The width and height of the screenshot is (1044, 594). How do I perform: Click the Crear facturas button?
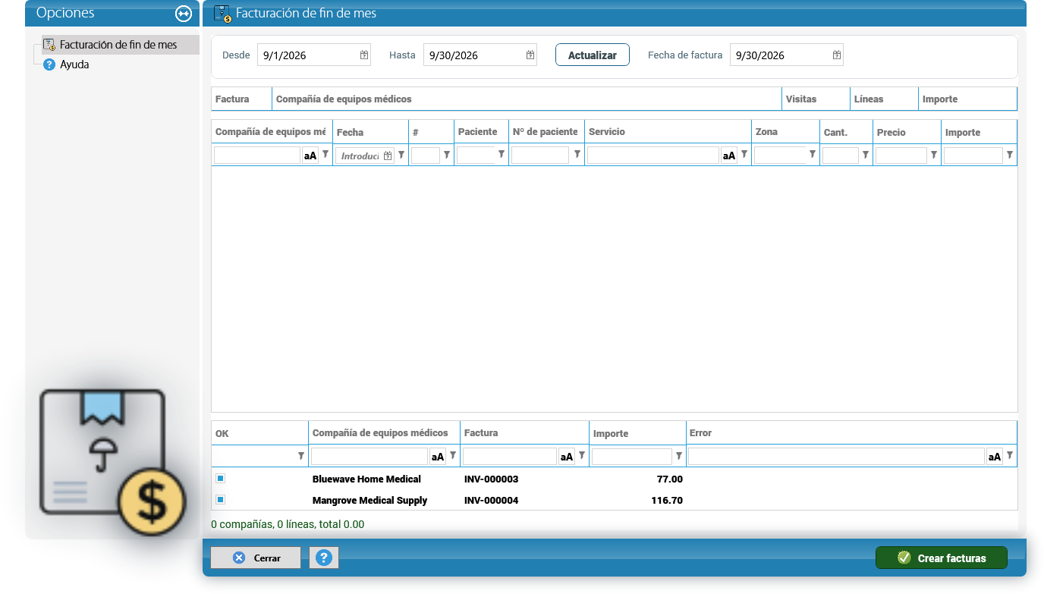[x=942, y=558]
